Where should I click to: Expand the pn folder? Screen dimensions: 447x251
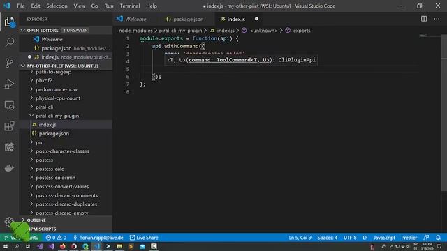coord(39,142)
